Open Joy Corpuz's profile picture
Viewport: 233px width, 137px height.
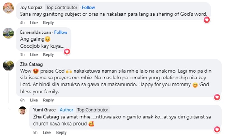8,9
